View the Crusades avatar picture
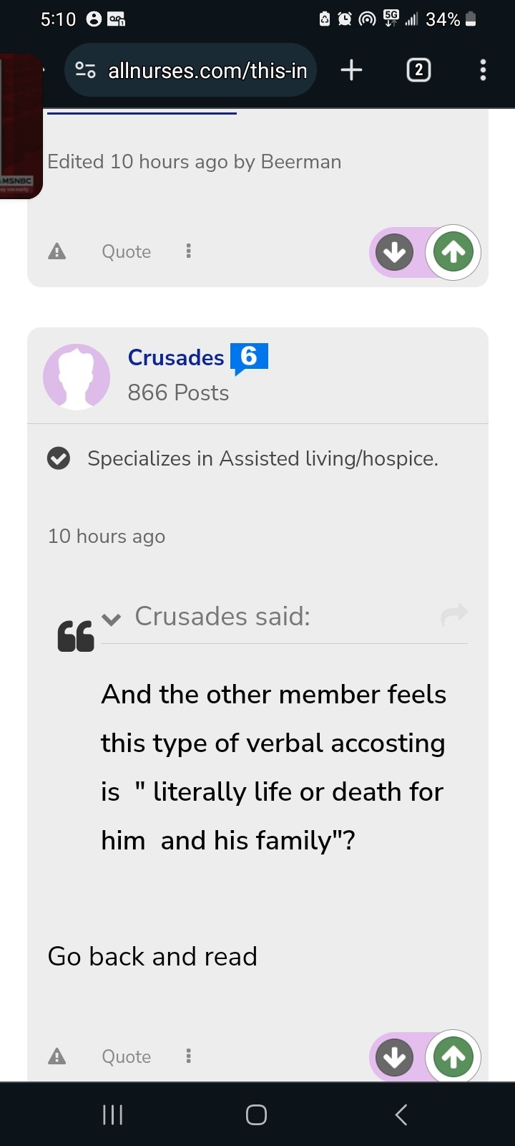This screenshot has width=515, height=1146. pyautogui.click(x=77, y=377)
